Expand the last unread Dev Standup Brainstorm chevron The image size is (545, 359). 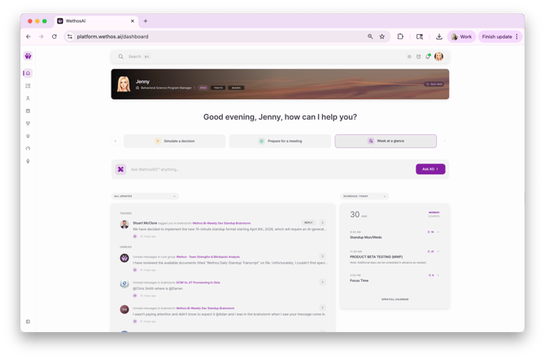pos(323,308)
